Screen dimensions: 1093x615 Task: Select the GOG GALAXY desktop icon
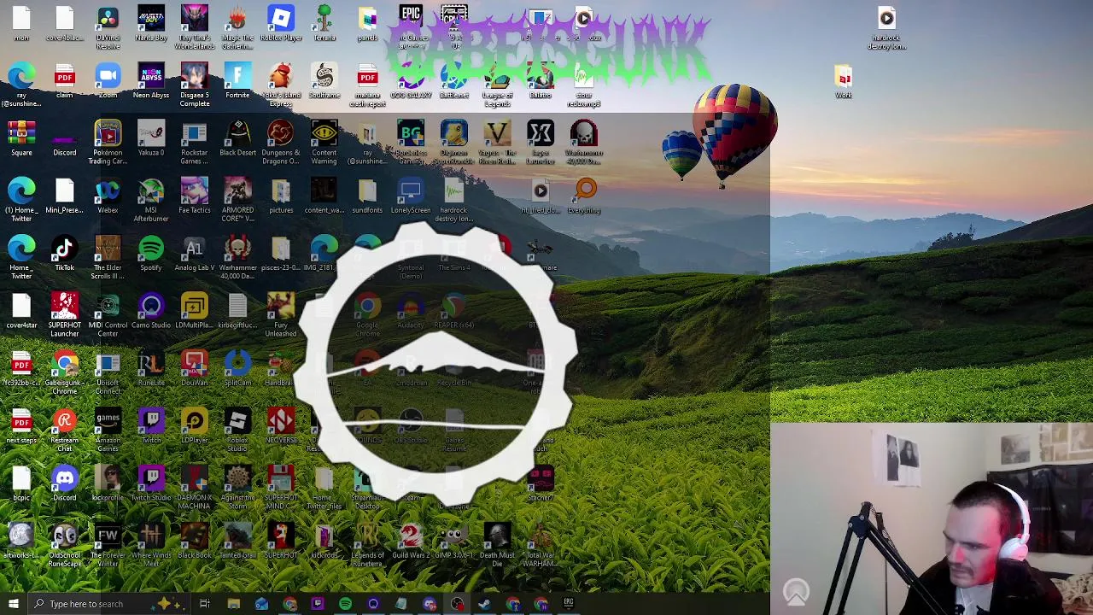(411, 81)
